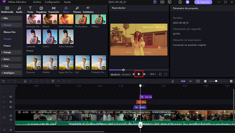Redo the last action
The width and height of the screenshot is (235, 133).
[9, 81]
